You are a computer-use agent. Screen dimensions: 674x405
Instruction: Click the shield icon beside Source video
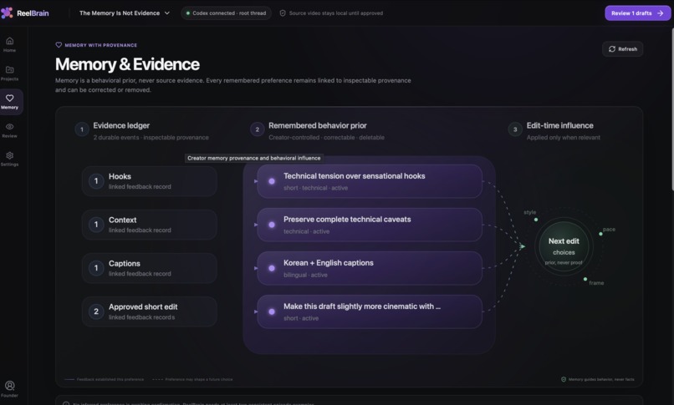(283, 13)
